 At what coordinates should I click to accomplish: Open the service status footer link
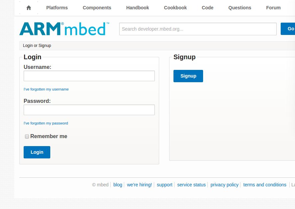[191, 185]
